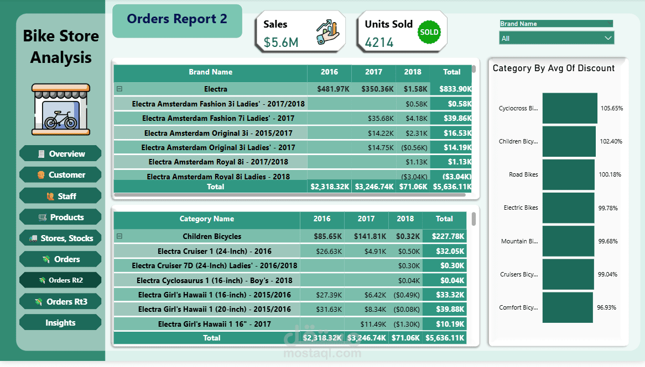Sort category table by 2018 column

click(x=405, y=219)
